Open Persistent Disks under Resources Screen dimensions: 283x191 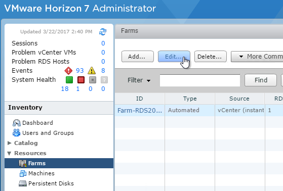tap(47, 183)
